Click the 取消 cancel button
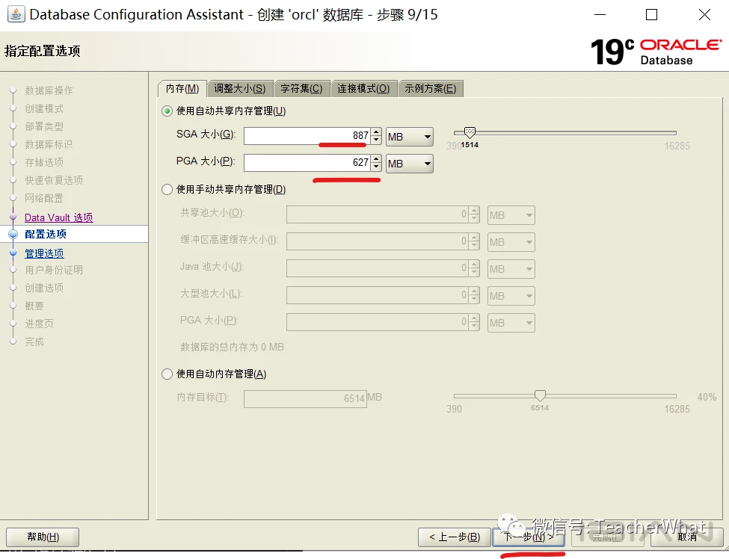 (686, 537)
